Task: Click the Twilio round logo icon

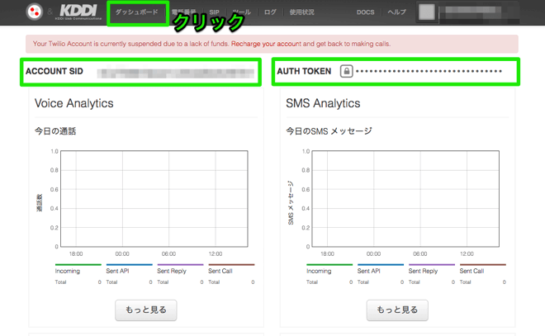Action: pos(35,12)
